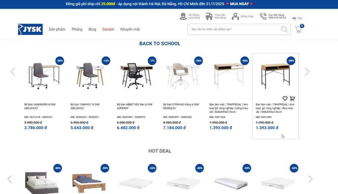Show previous Back to School products
The width and height of the screenshot is (338, 194).
(13, 72)
